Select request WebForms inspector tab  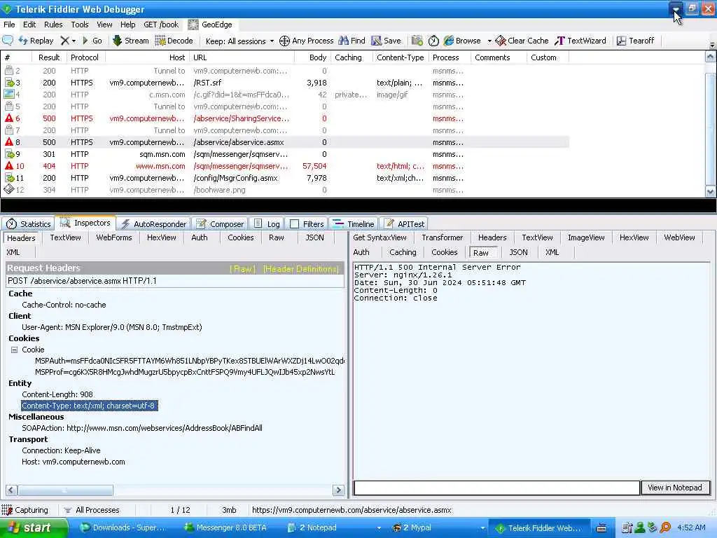click(114, 238)
